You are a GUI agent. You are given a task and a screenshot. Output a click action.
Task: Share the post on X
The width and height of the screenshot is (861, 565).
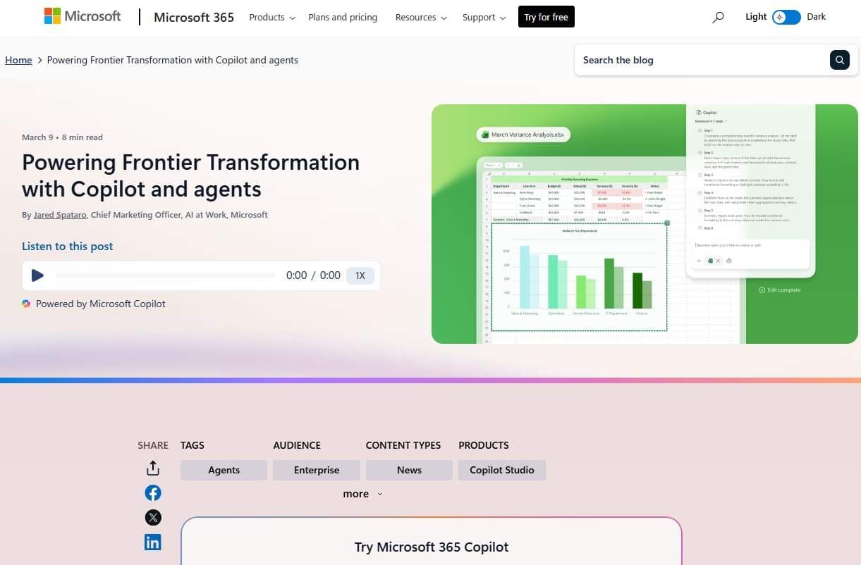click(x=153, y=518)
